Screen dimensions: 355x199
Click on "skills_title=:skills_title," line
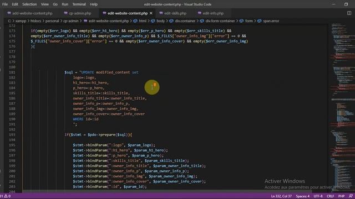[x=102, y=93]
